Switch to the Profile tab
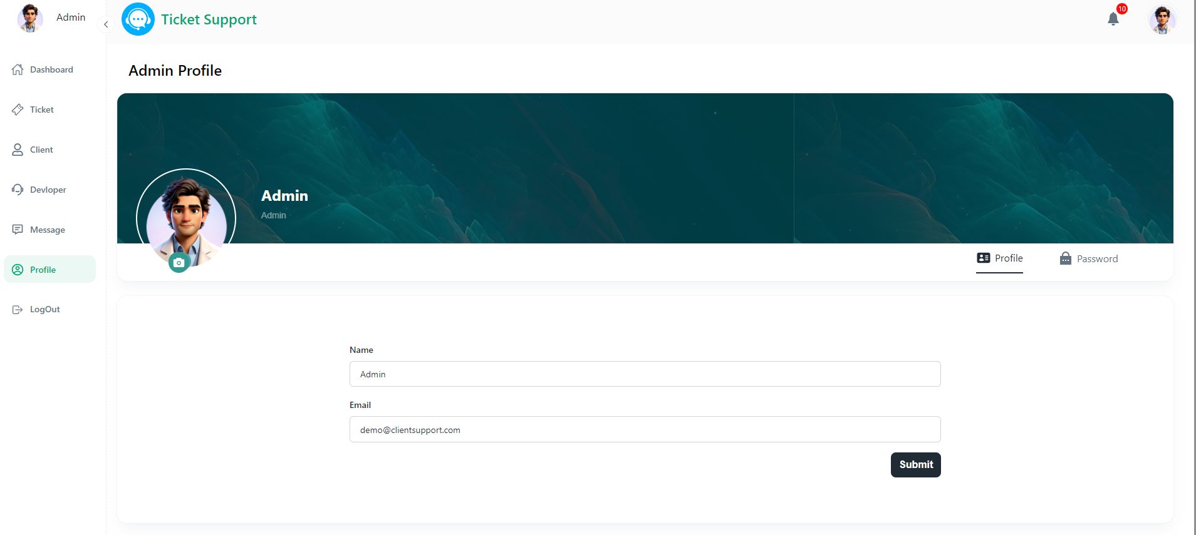1196x535 pixels. tap(999, 258)
